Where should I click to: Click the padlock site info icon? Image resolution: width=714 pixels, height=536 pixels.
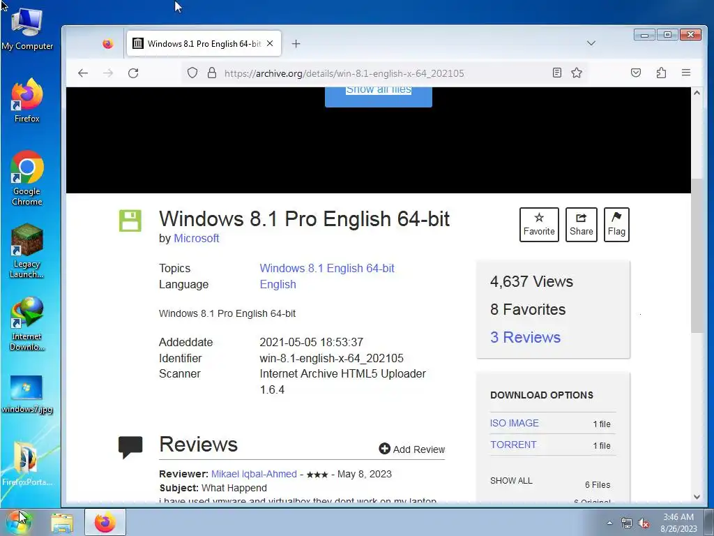click(212, 73)
